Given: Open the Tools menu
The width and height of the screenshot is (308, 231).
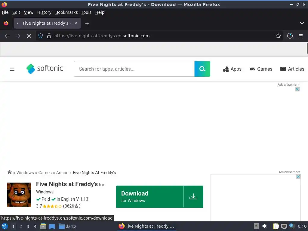Looking at the screenshot, I should [86, 12].
